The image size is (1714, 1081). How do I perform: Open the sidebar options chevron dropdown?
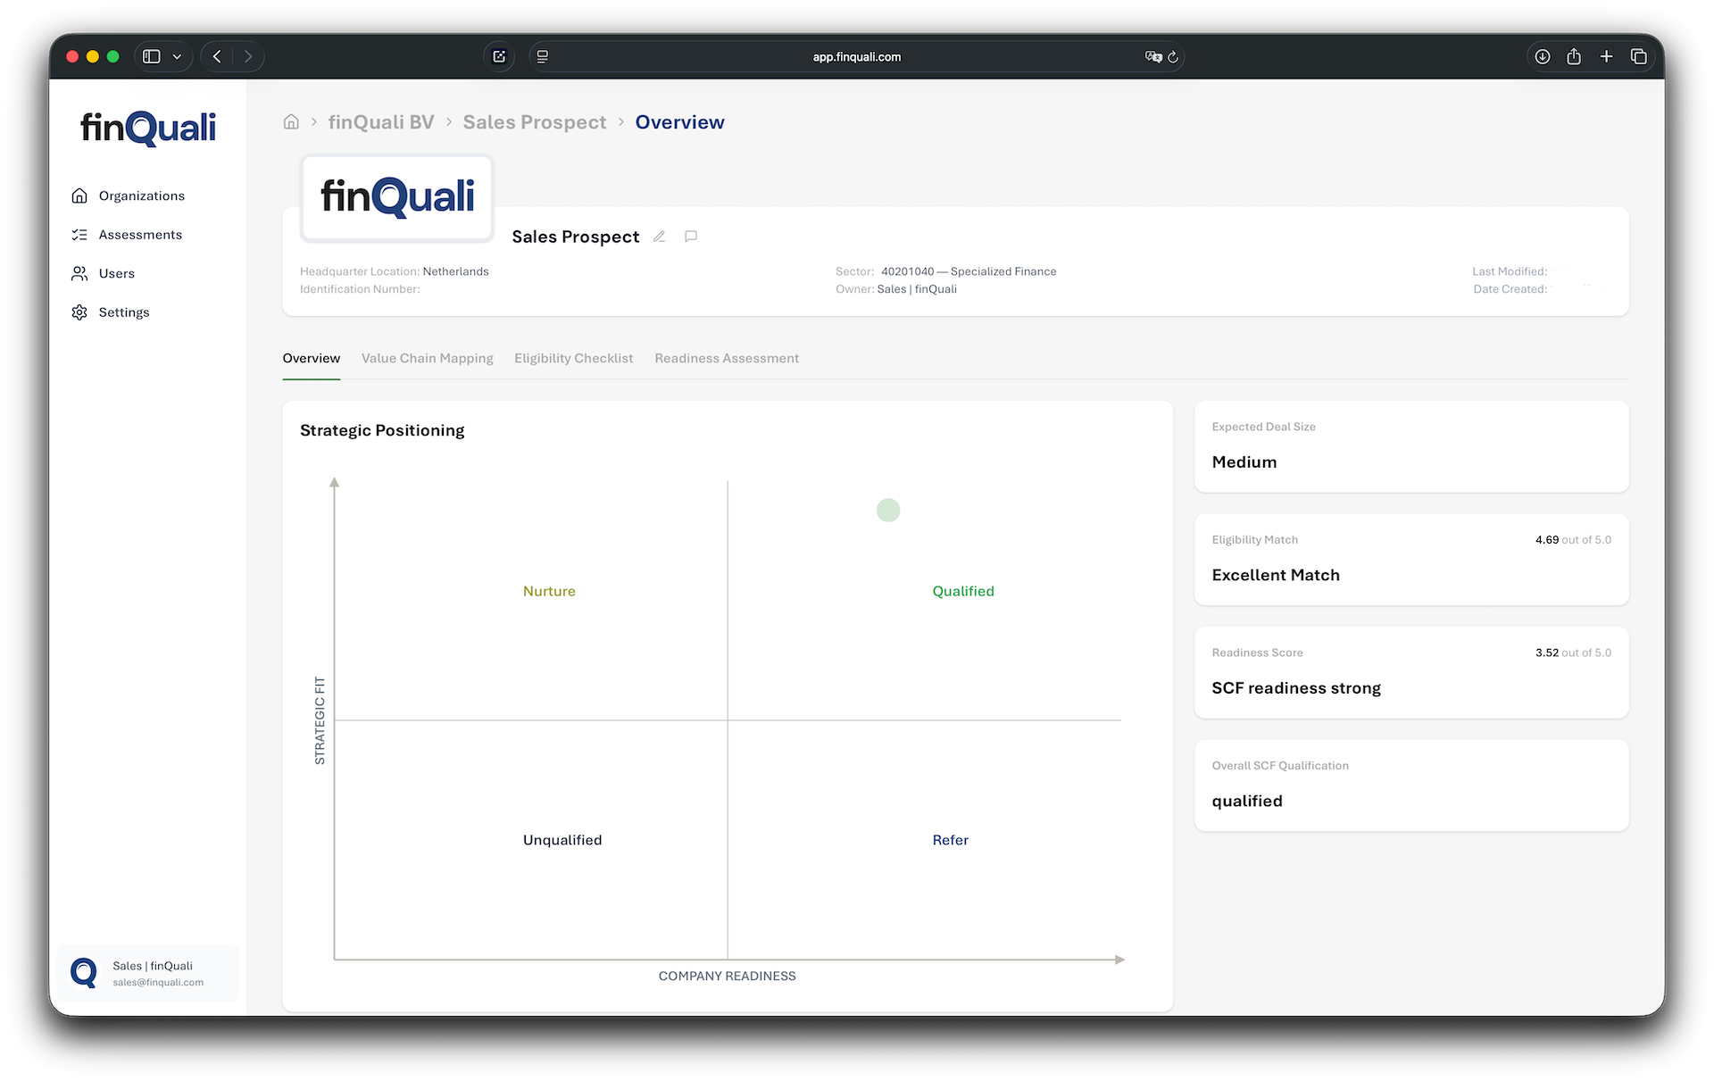(x=177, y=56)
